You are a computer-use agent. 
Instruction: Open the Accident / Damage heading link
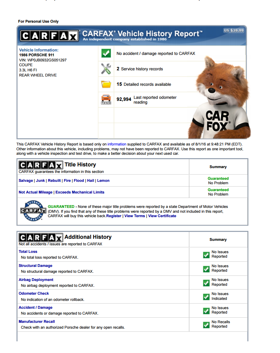click(x=35, y=307)
